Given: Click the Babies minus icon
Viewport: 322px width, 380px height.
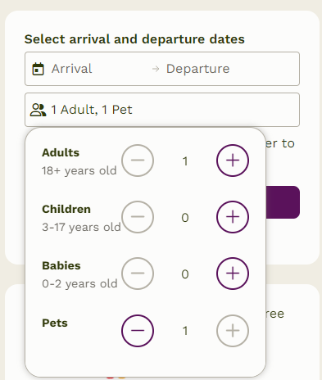Looking at the screenshot, I should click(138, 274).
